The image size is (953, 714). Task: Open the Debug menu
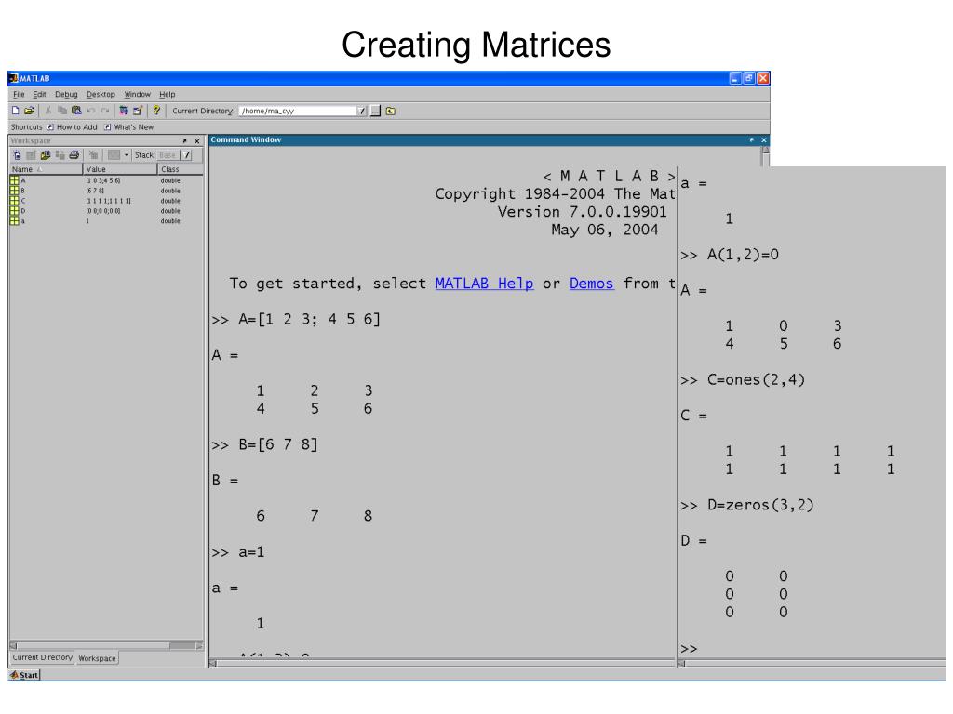[66, 94]
